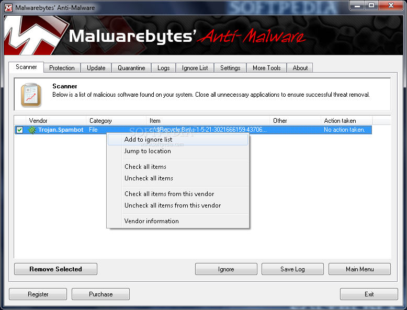Open the Update tab
This screenshot has width=407, height=310.
tap(96, 68)
